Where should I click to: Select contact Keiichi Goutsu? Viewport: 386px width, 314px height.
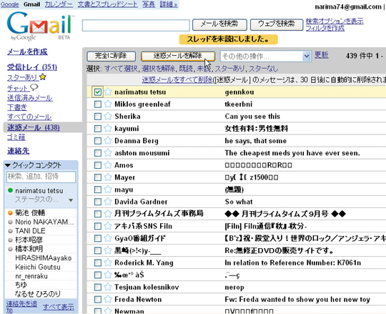click(x=38, y=267)
